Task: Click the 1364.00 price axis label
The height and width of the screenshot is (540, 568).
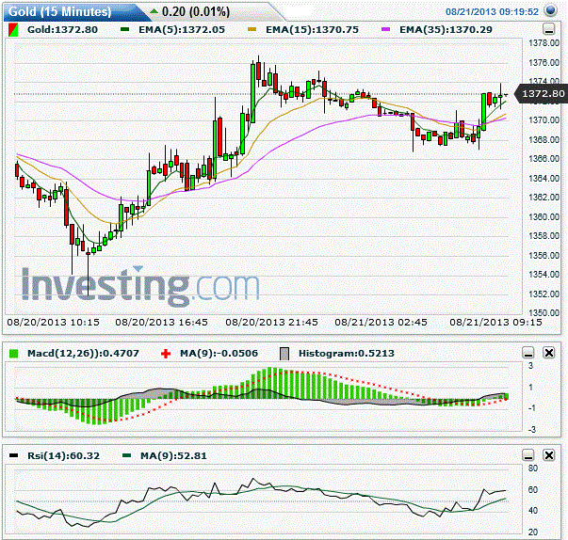Action: click(544, 179)
